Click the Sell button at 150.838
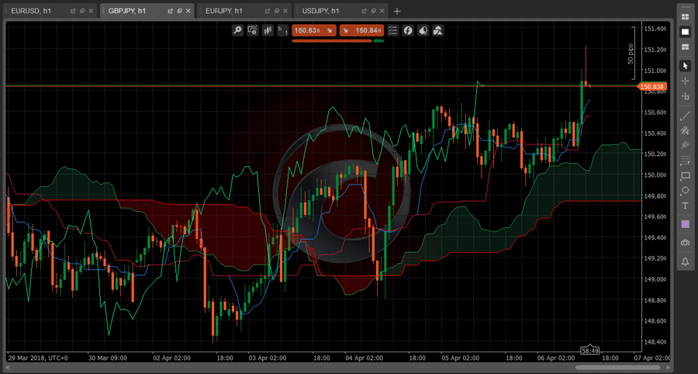 pos(314,30)
